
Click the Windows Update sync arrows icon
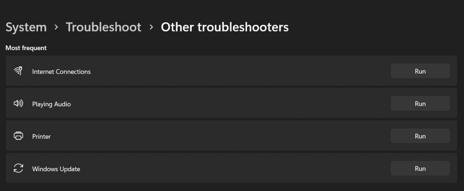[18, 168]
